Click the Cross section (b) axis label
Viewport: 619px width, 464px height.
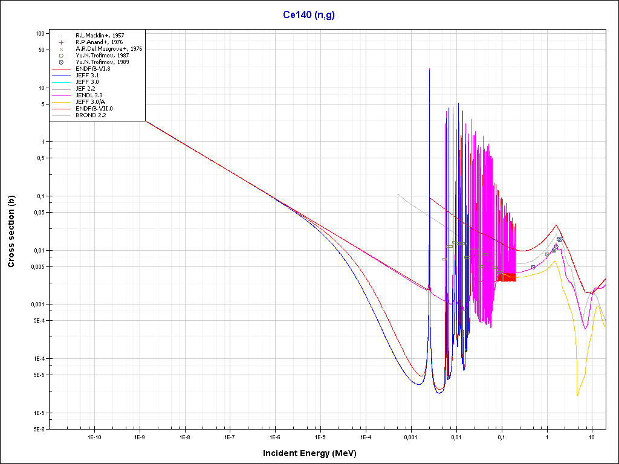tap(11, 231)
